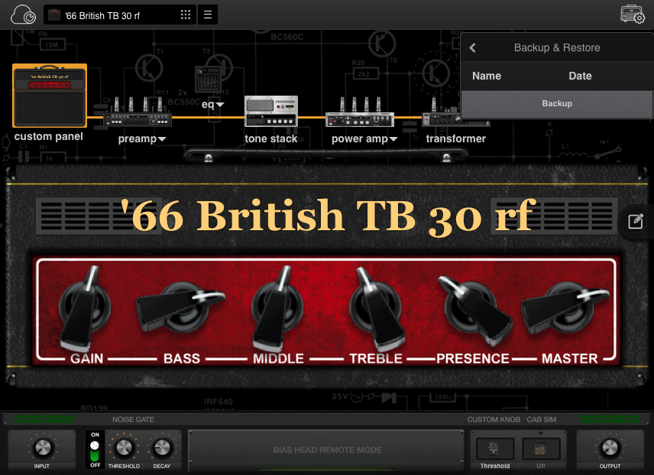Expand the preamp dropdown
This screenshot has width=654, height=475.
pyautogui.click(x=142, y=139)
